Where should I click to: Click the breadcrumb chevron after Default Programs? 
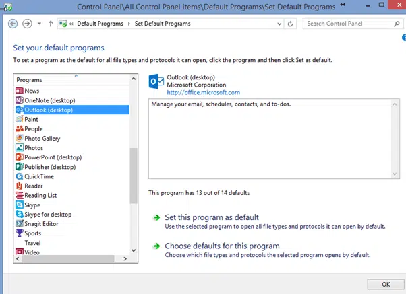pos(129,24)
